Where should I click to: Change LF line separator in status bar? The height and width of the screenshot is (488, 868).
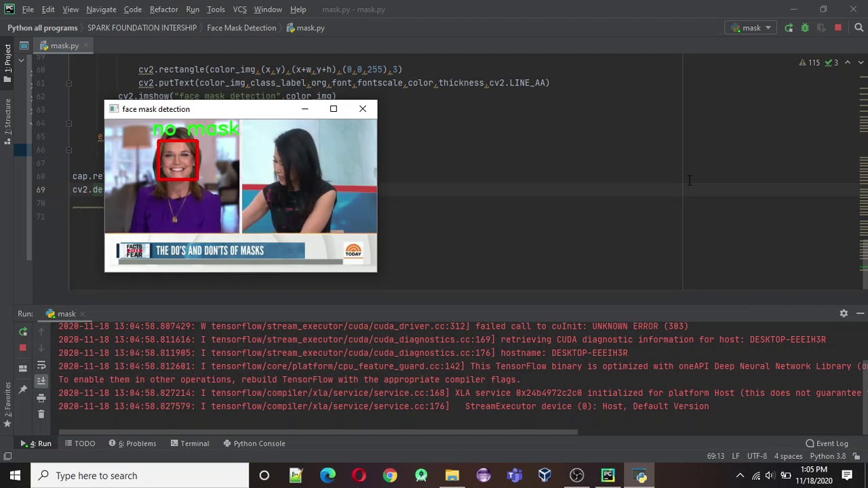pos(736,456)
